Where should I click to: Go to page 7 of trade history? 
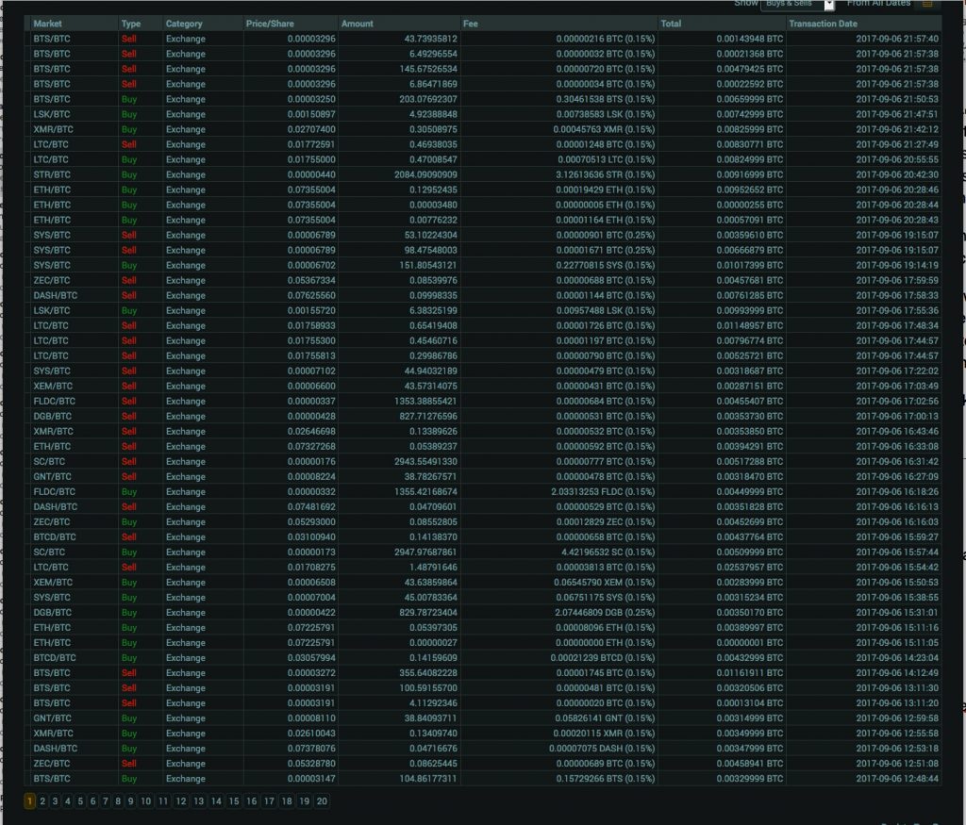tap(106, 801)
